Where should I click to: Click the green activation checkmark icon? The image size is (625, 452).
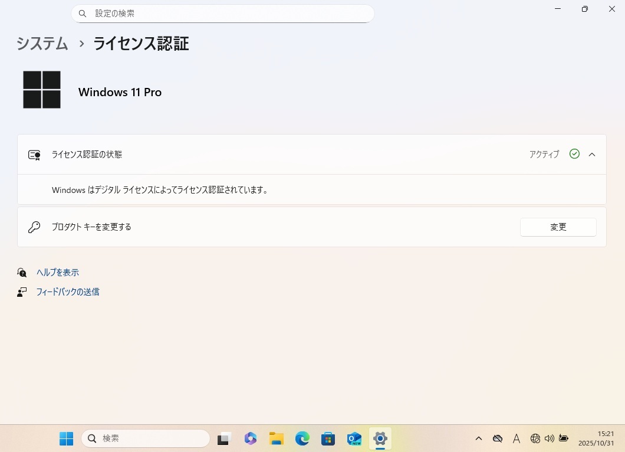pyautogui.click(x=574, y=153)
